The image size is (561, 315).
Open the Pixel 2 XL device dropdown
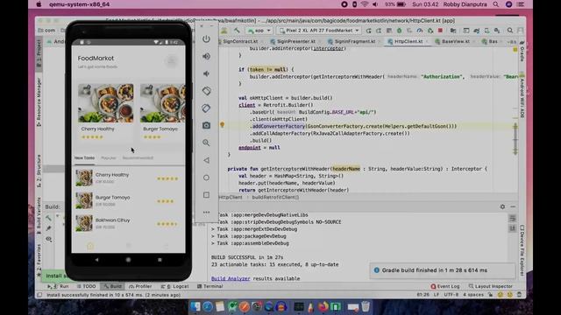pyautogui.click(x=319, y=31)
